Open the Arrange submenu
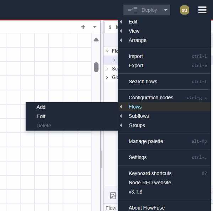The image size is (213, 211). coord(164,40)
